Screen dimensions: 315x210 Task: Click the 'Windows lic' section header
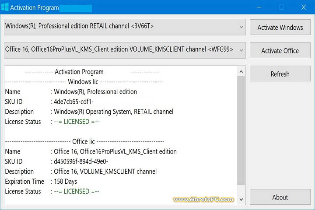(x=83, y=82)
